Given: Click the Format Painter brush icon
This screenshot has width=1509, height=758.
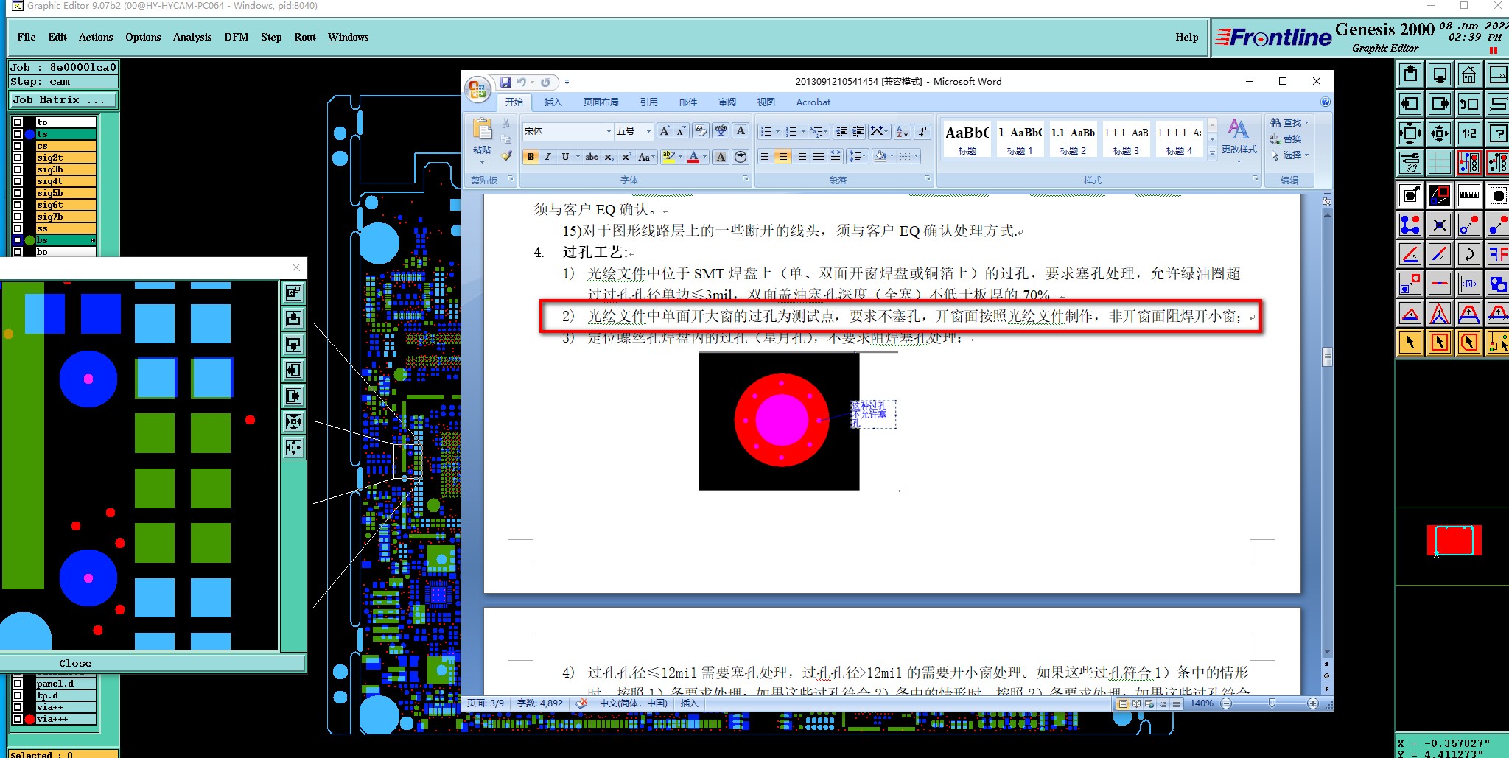Looking at the screenshot, I should 506,155.
